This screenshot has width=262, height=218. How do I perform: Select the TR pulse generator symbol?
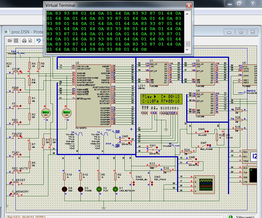(x=104, y=134)
